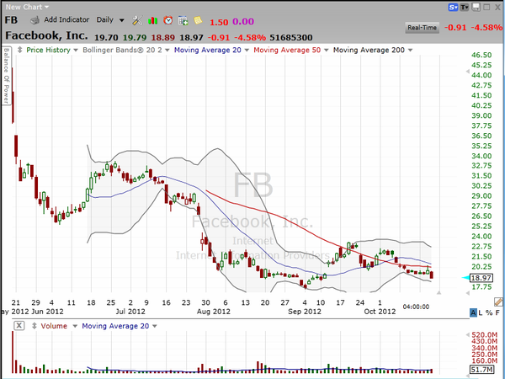Click the 04:00:00 time label
The height and width of the screenshot is (379, 505).
416,307
